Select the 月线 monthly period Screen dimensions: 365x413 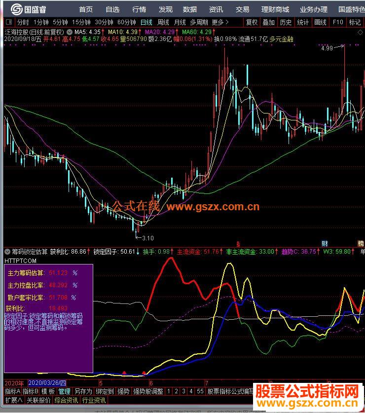point(180,22)
